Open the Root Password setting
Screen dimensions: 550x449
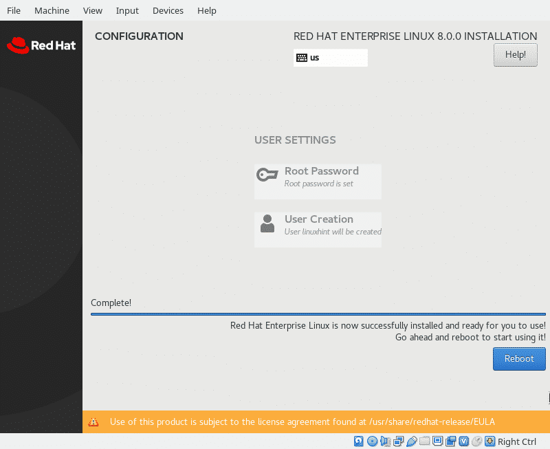click(x=318, y=182)
